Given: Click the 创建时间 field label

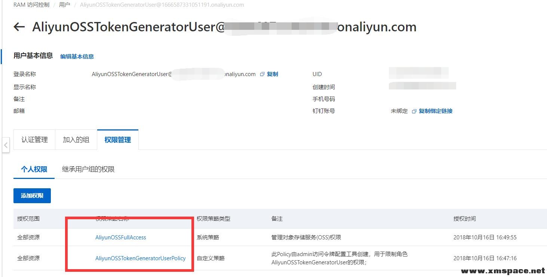Looking at the screenshot, I should click(324, 87).
